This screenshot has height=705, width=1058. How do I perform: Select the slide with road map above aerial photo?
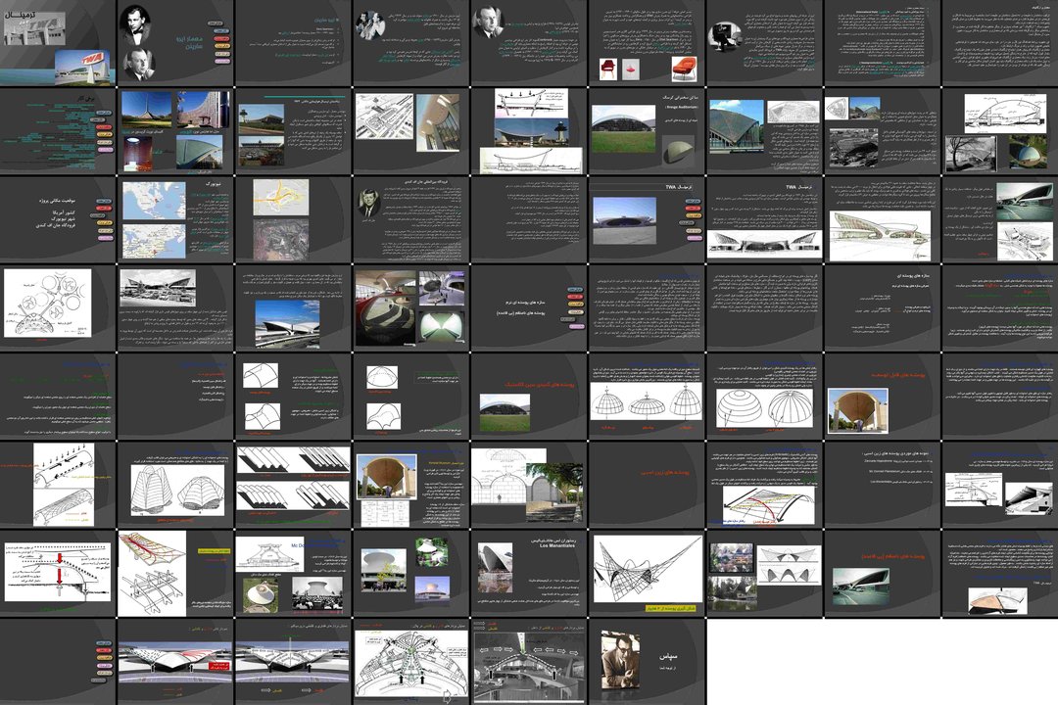click(x=293, y=219)
